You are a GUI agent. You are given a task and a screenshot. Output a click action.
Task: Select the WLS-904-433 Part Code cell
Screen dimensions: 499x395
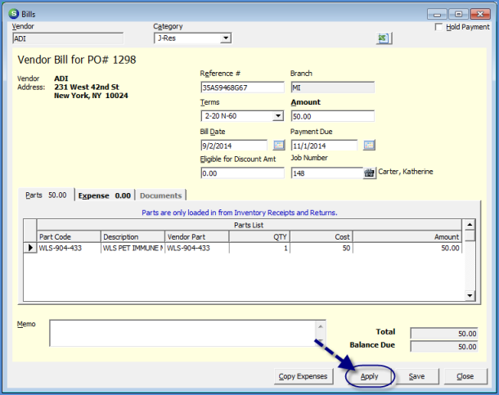coord(69,248)
